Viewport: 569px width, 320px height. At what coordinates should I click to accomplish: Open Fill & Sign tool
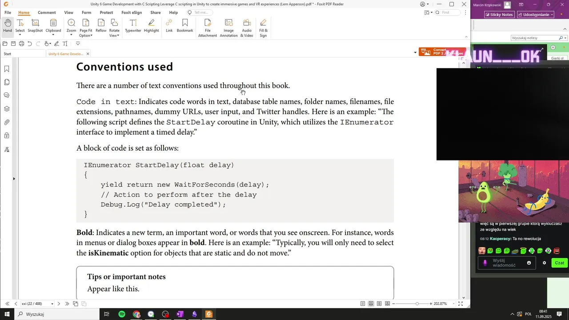(x=263, y=28)
